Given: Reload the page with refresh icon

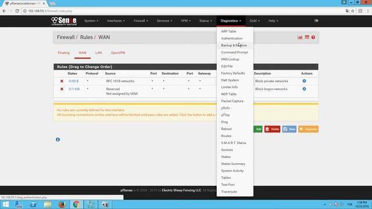Looking at the screenshot, I should [17, 11].
